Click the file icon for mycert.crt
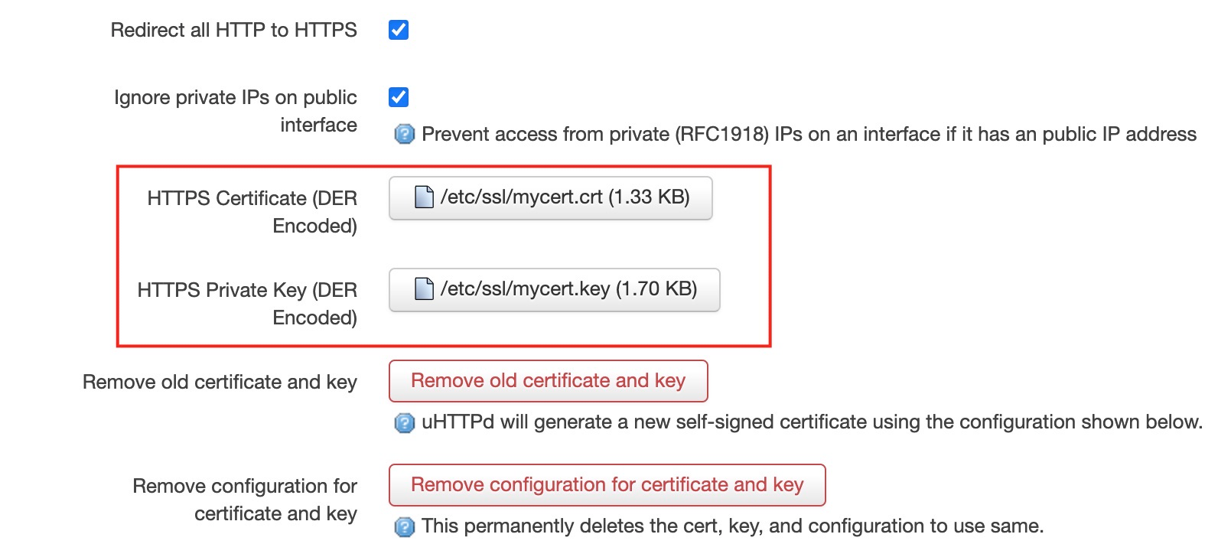The image size is (1218, 557). click(424, 197)
